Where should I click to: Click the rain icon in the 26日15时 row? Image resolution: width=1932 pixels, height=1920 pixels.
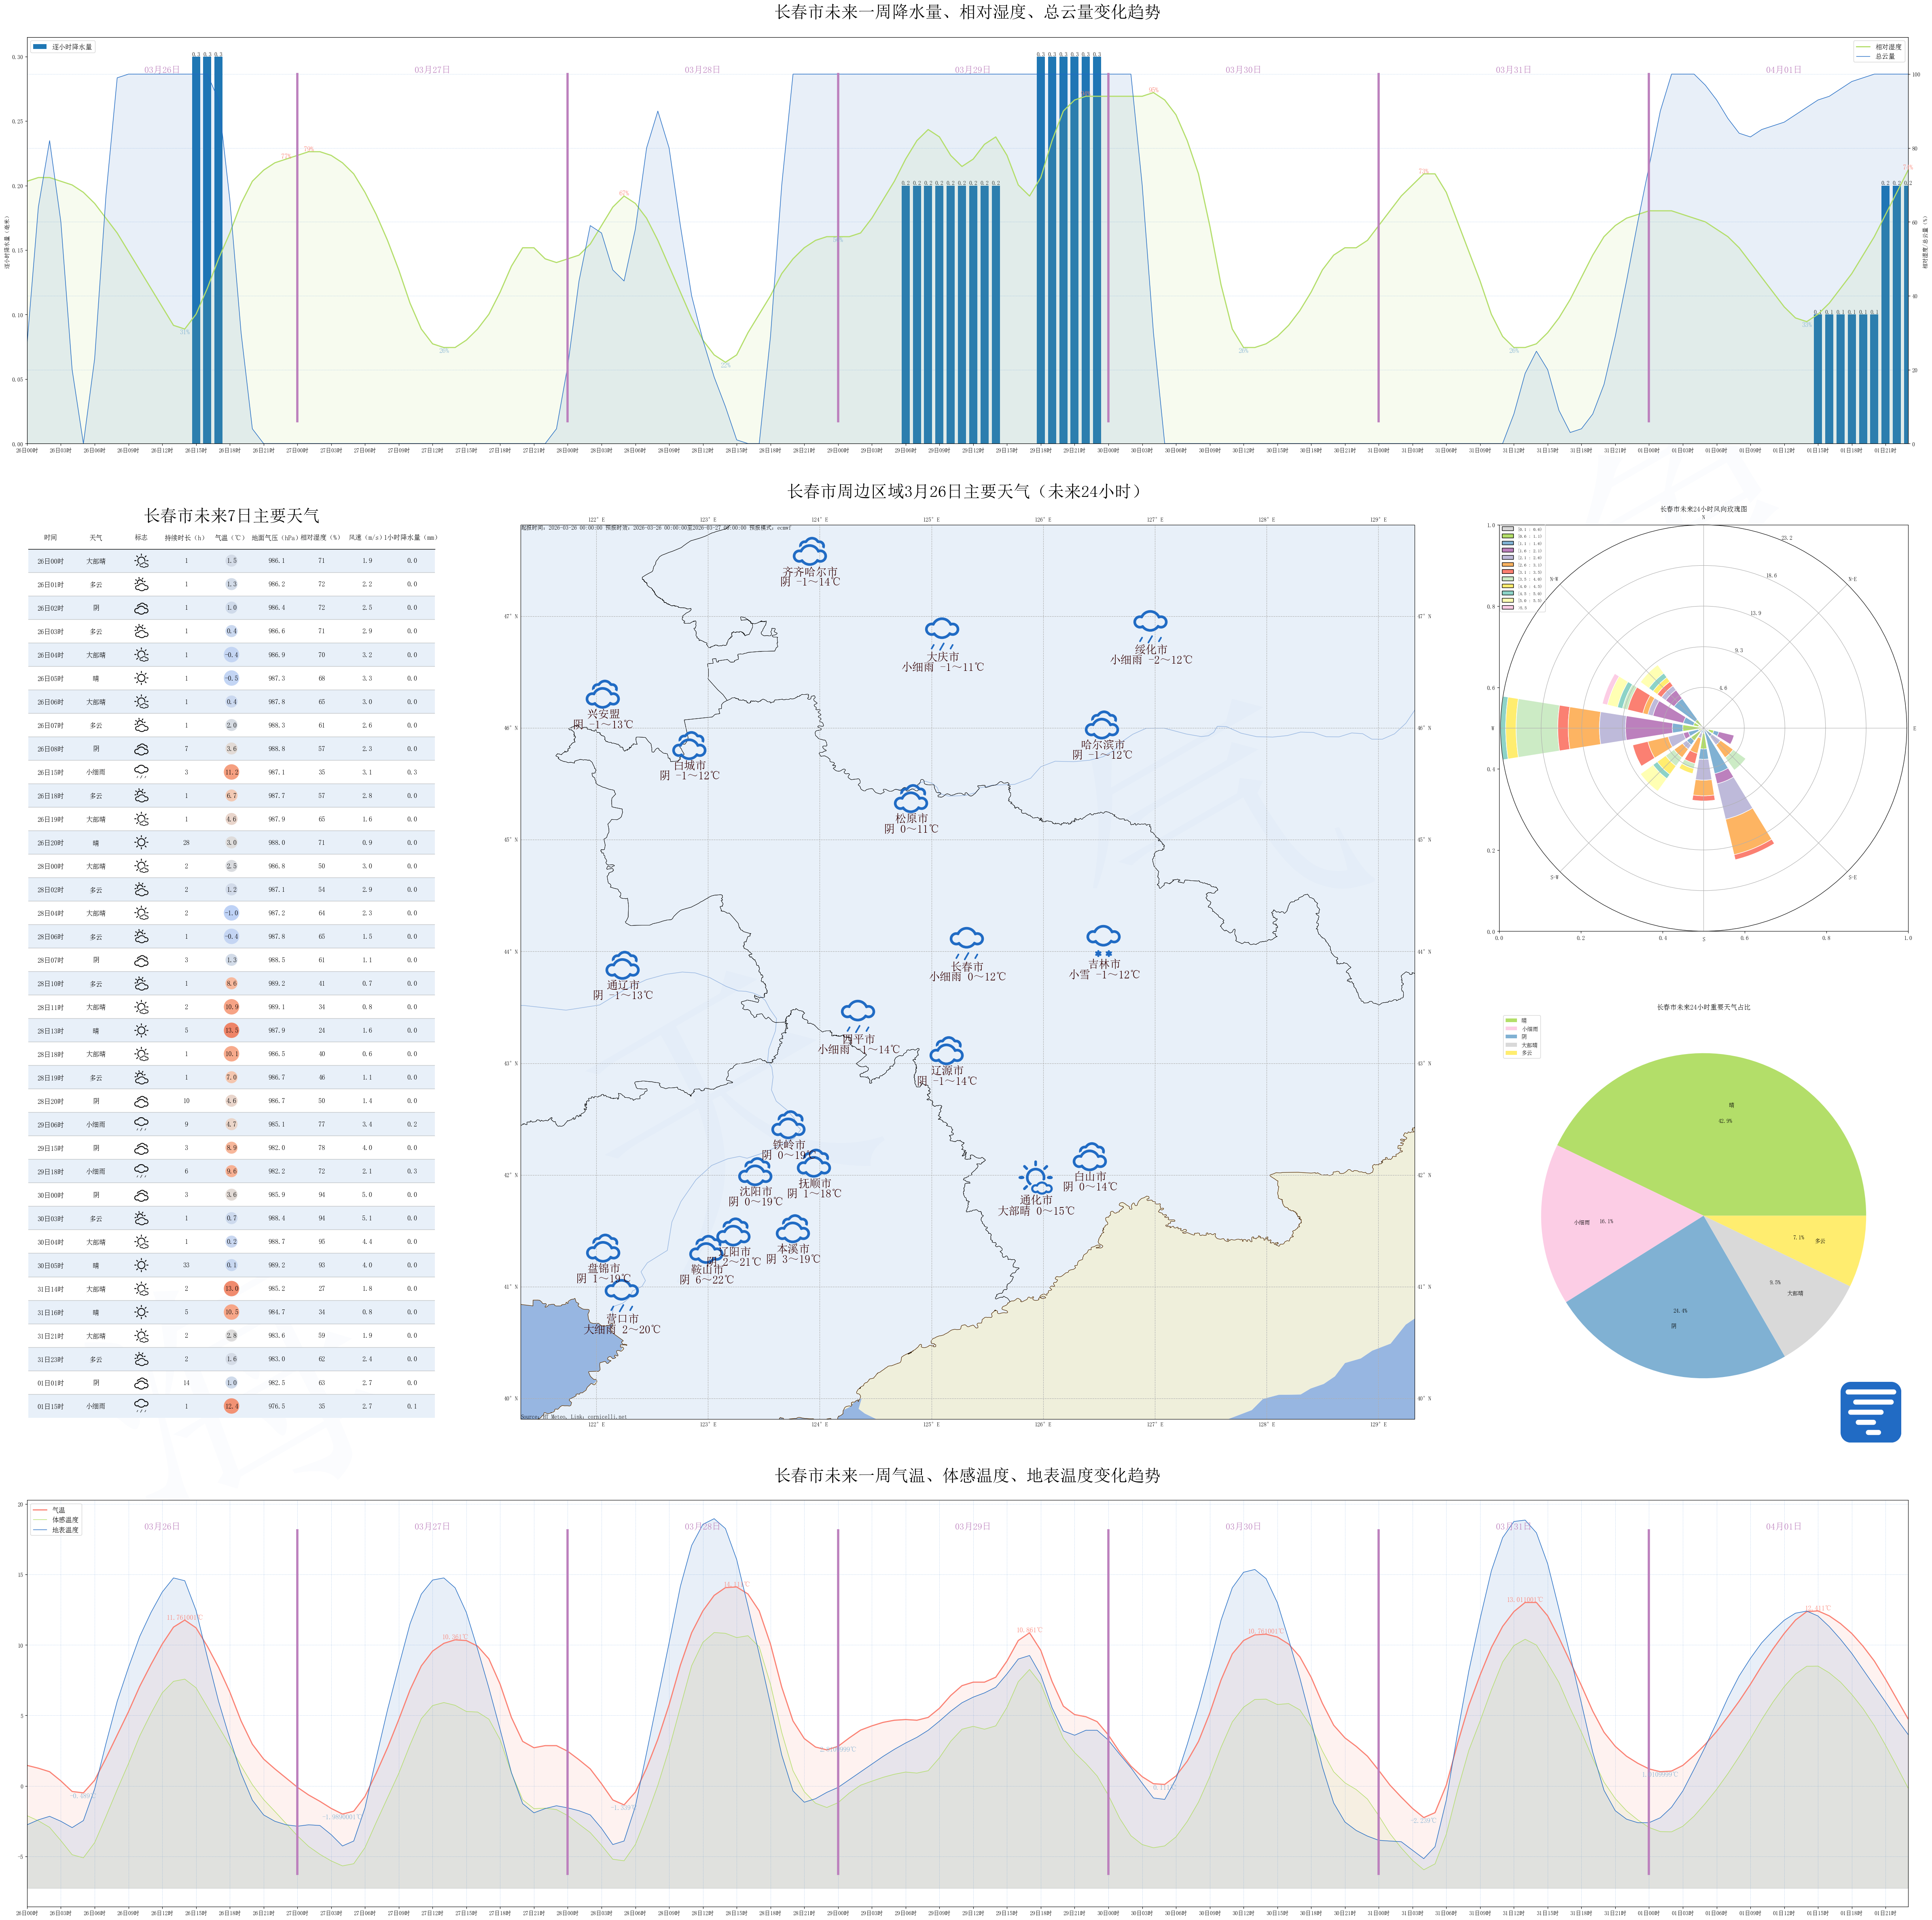141,771
